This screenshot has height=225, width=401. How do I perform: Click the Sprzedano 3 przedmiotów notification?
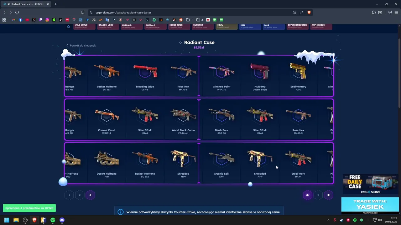pos(29,208)
